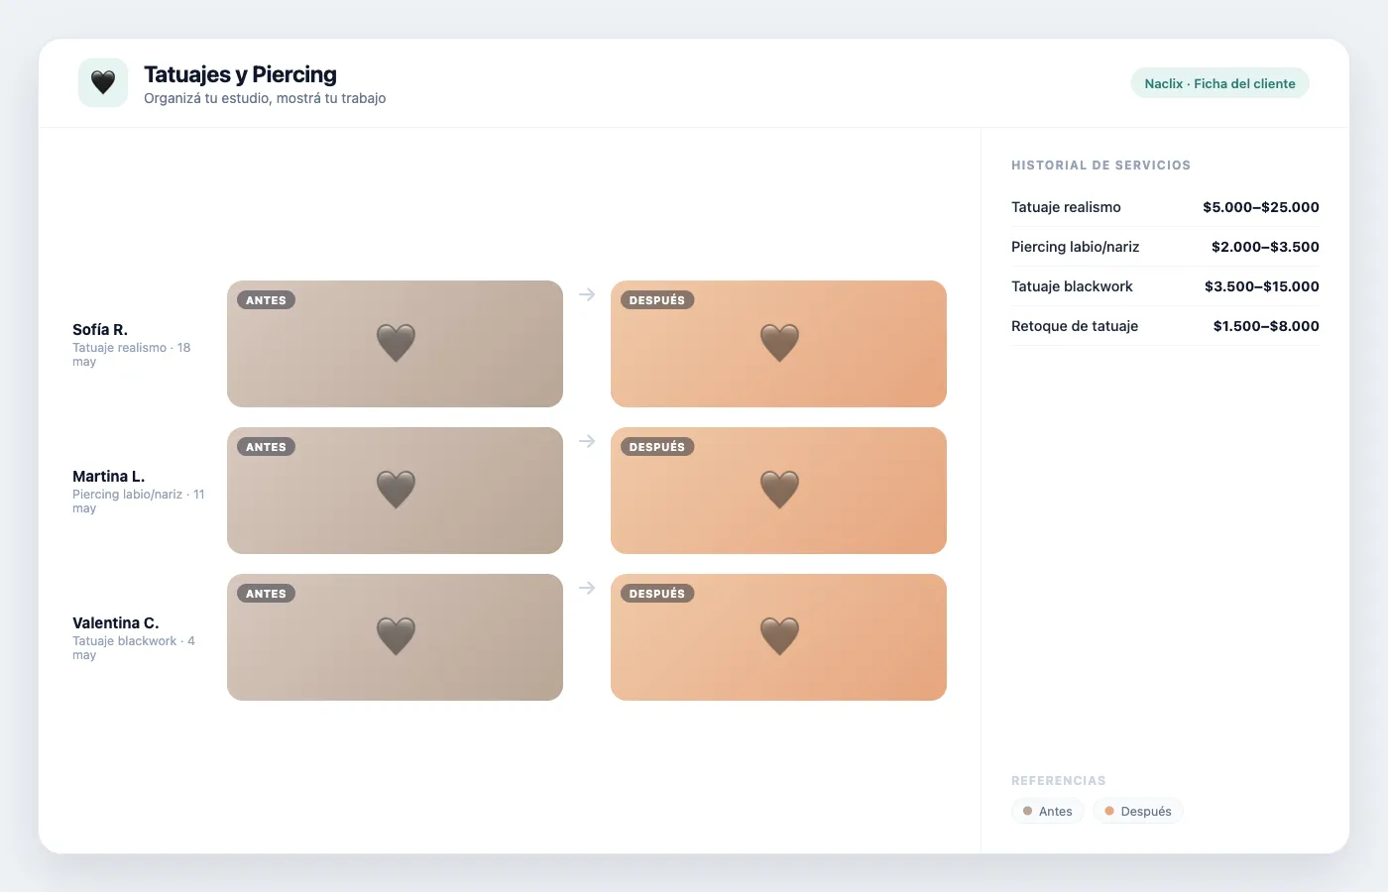Open Martina L.'s Después photo
1388x892 pixels.
778,491
